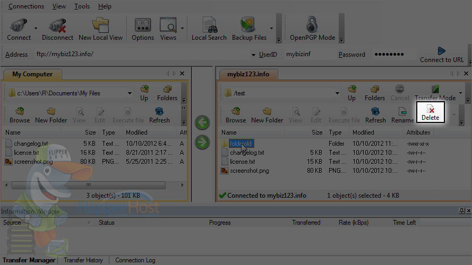Open Transfer Mode in remote pane
Viewport: 472px width, 265px height.
pos(435,93)
